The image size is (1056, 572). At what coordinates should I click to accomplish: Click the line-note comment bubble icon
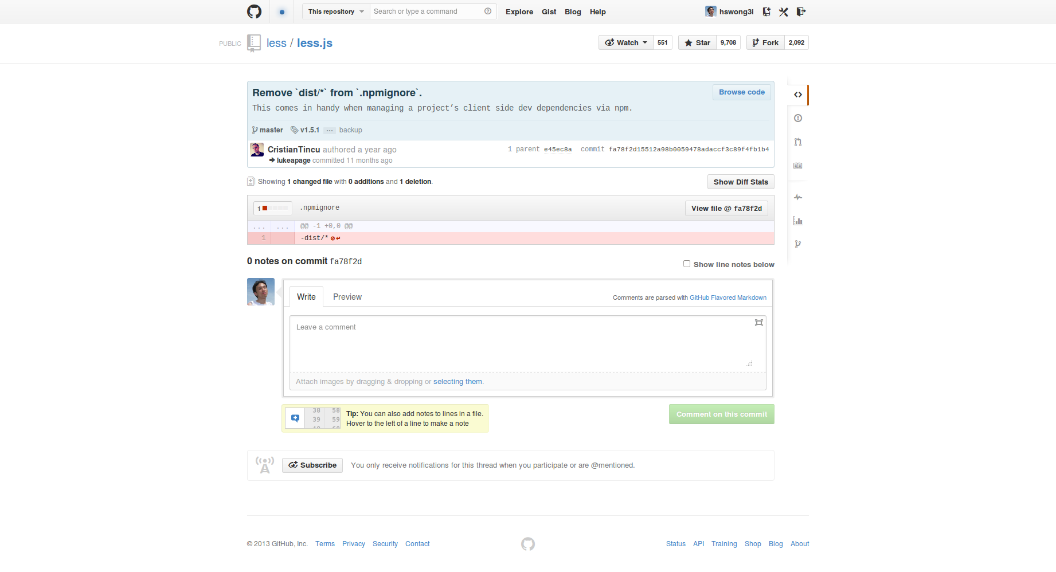[295, 418]
